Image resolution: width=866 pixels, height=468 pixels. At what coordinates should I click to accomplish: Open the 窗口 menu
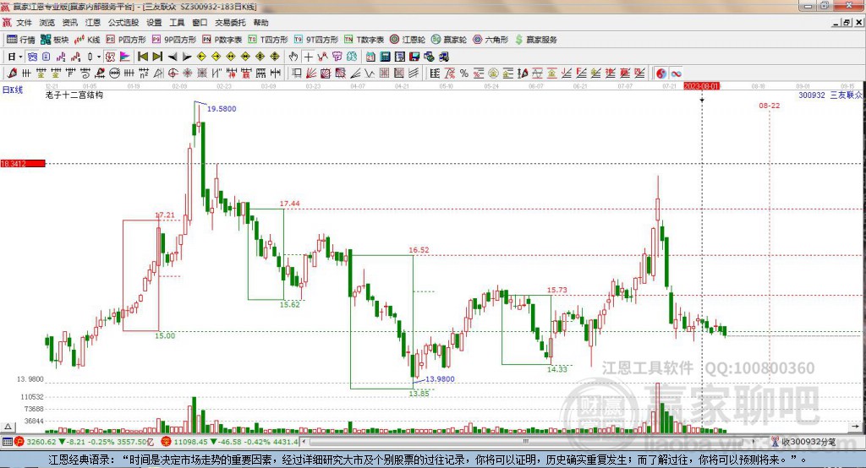tap(200, 23)
